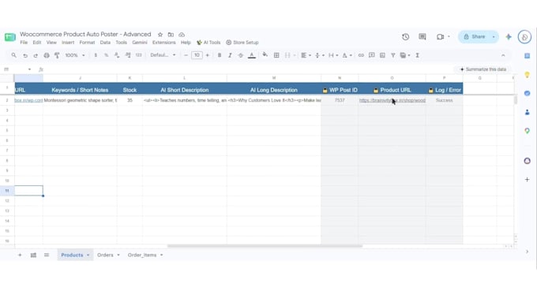The height and width of the screenshot is (302, 537).
Task: Click the font size field
Action: [197, 55]
